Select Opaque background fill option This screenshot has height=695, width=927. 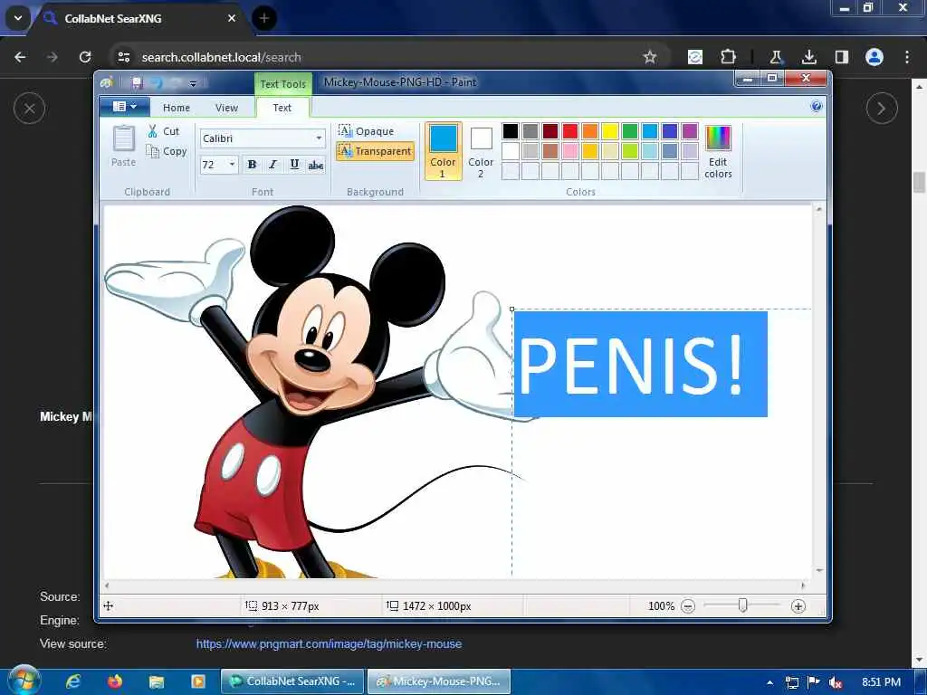click(367, 130)
